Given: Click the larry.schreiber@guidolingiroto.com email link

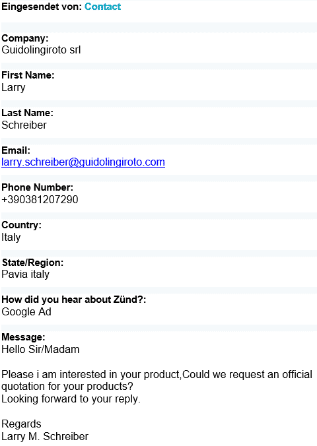Looking at the screenshot, I should (x=83, y=162).
